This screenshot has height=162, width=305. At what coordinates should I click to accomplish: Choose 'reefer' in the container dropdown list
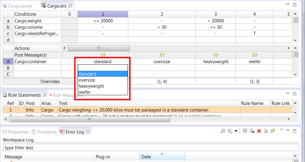pos(103,92)
